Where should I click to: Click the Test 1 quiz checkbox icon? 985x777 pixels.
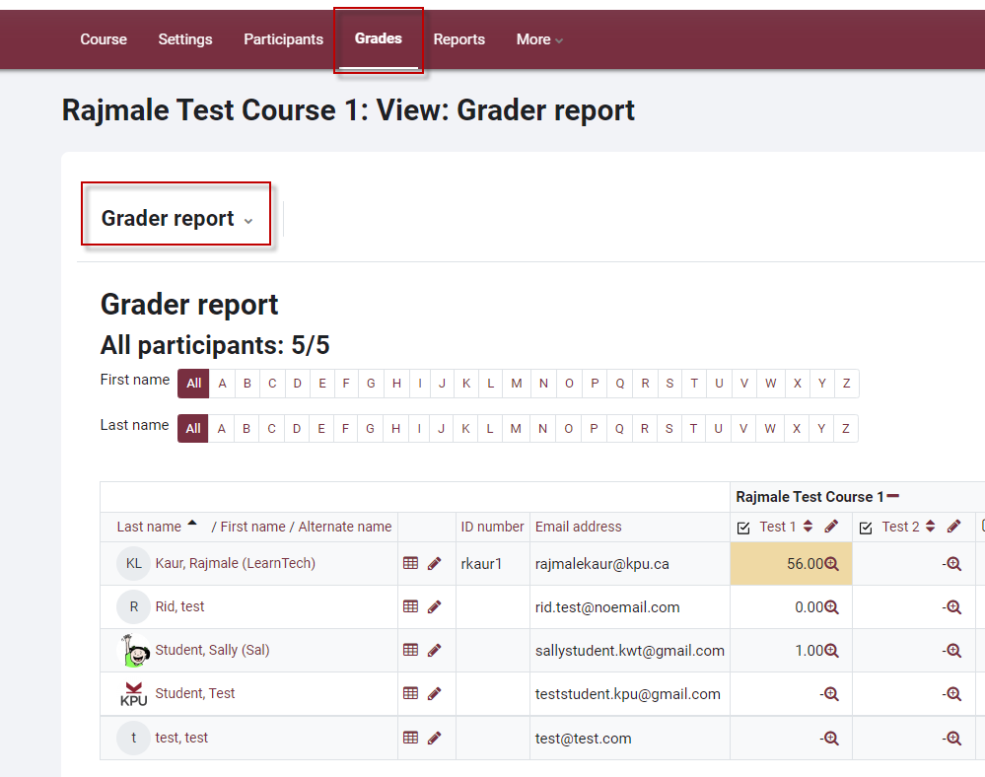pos(743,528)
